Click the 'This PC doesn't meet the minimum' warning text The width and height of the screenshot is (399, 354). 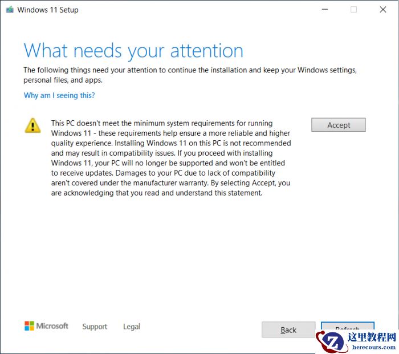171,158
